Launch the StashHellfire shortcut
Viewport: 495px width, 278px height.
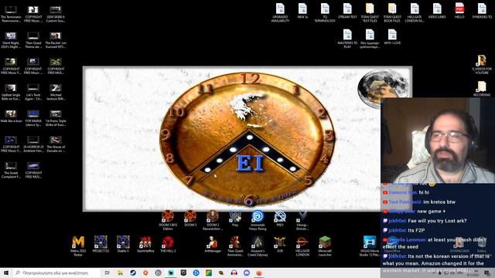(x=145, y=244)
